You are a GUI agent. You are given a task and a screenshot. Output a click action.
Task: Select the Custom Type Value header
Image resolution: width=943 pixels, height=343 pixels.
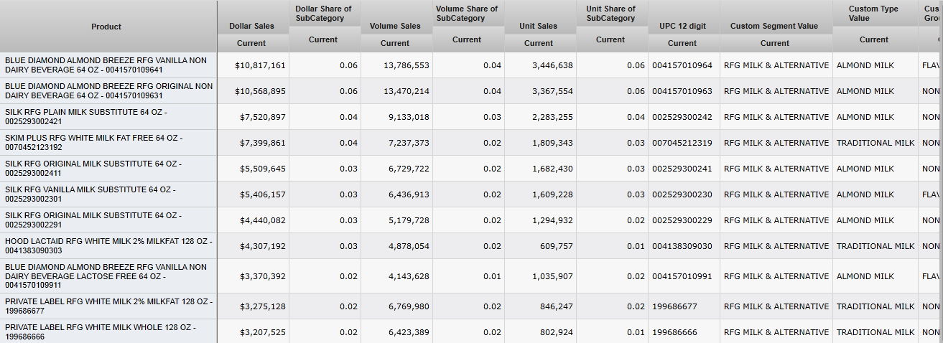pos(874,13)
